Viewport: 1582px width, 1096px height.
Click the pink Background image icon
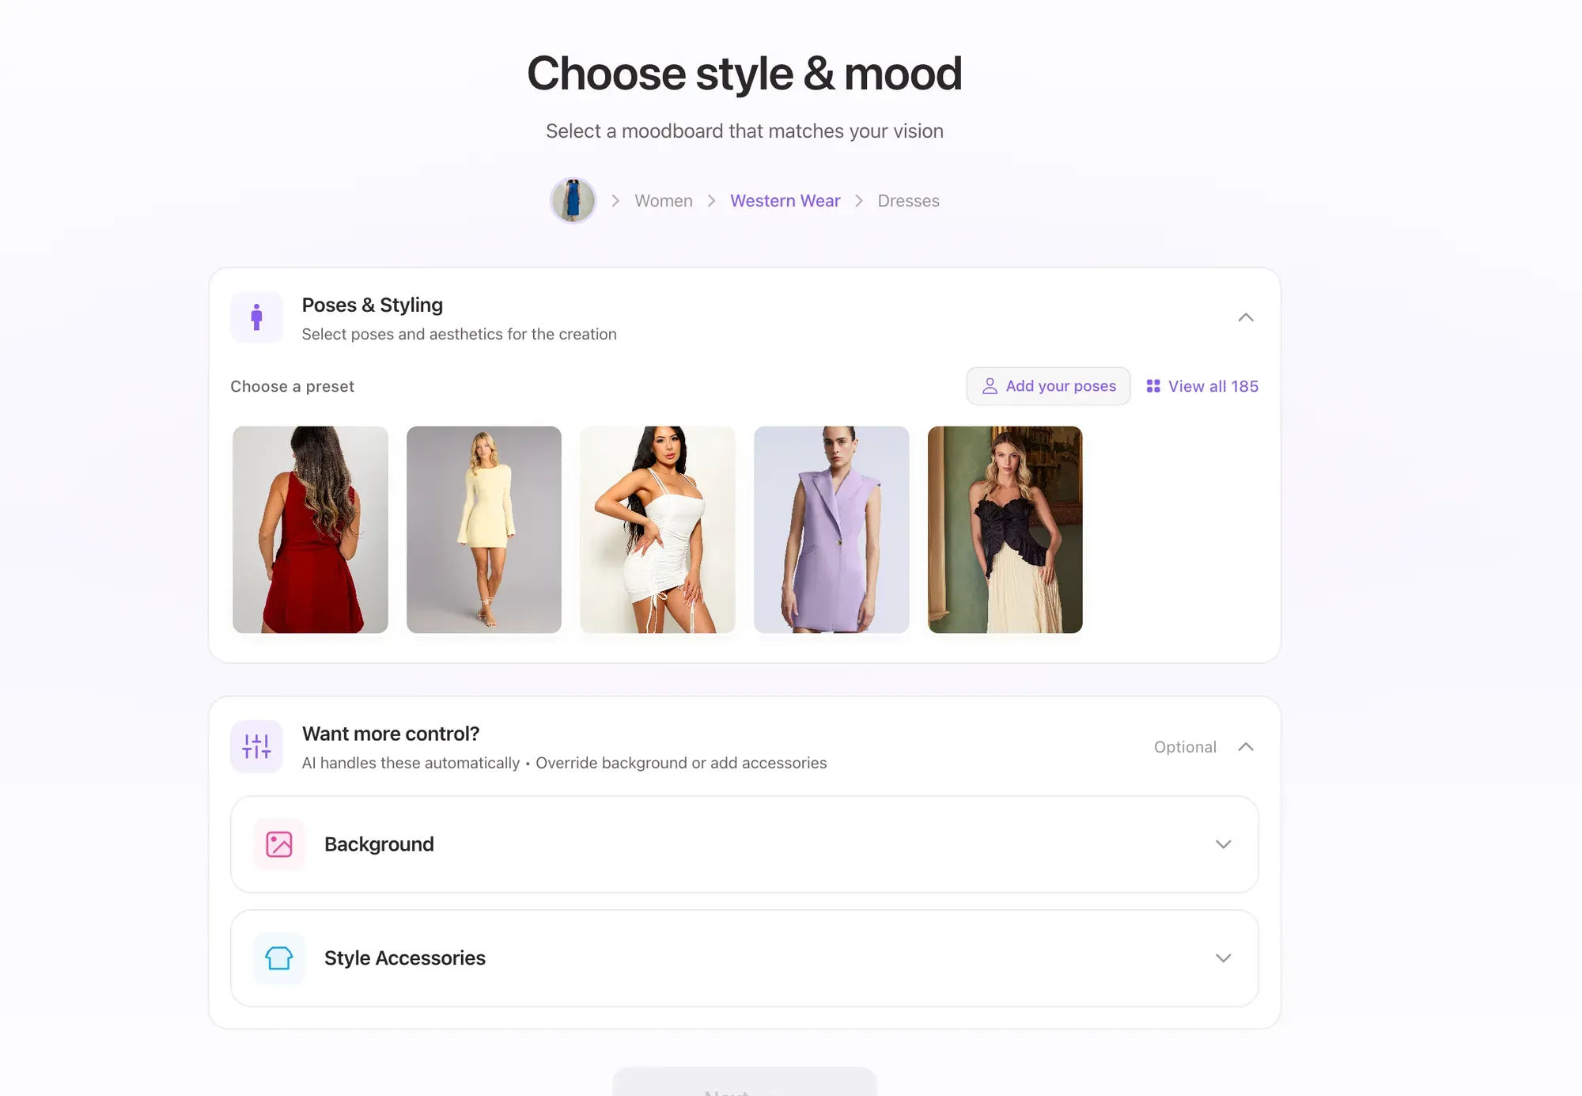[x=279, y=844]
